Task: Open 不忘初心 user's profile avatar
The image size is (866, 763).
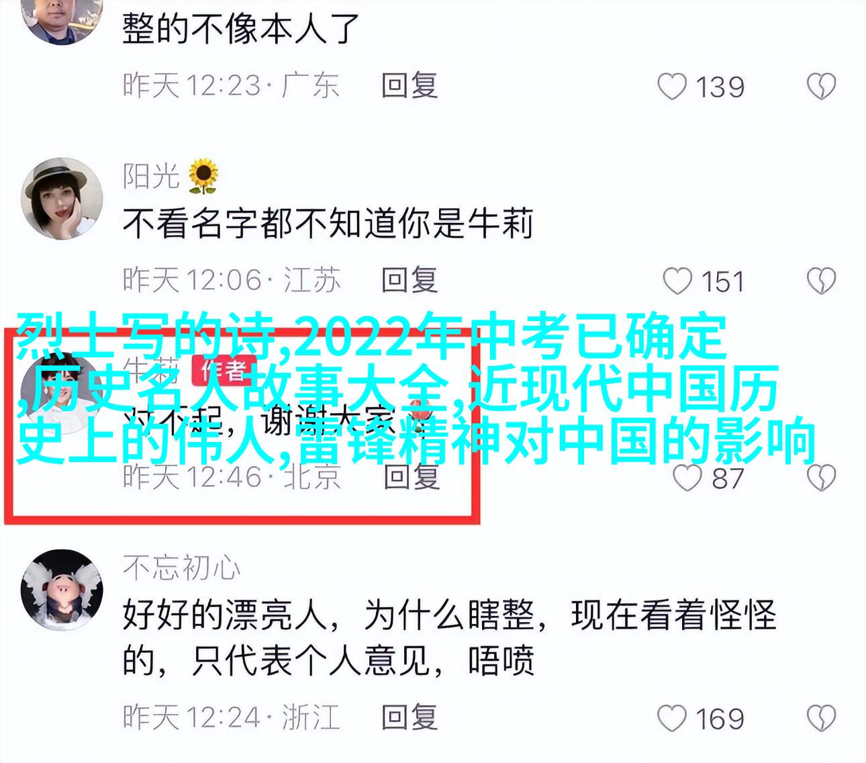Action: [62, 591]
